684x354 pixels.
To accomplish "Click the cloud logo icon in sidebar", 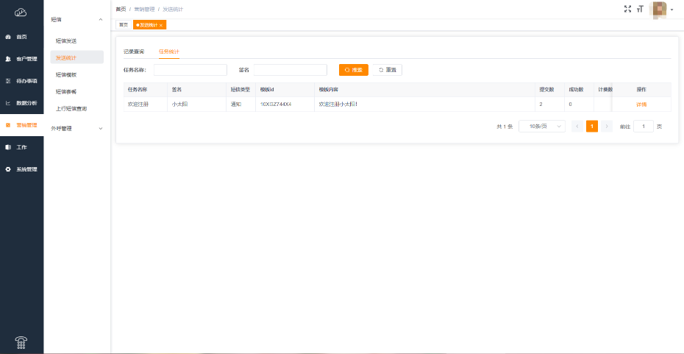I will 21,12.
